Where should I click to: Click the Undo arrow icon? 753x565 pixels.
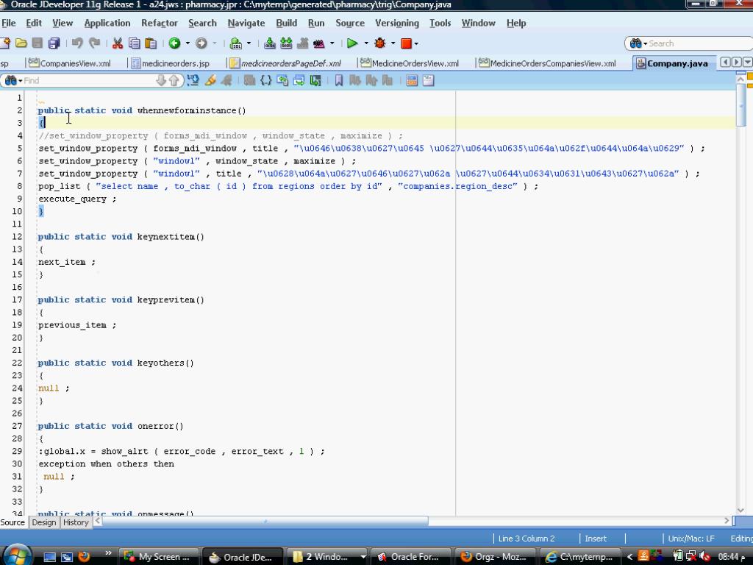click(77, 43)
